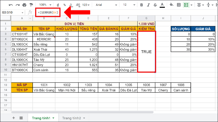The image size is (218, 122).
Task: Select the TÊN SP header in row 2
Action: [x=44, y=29]
